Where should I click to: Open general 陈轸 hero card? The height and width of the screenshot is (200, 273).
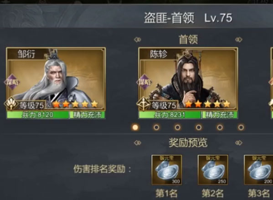tap(188, 83)
